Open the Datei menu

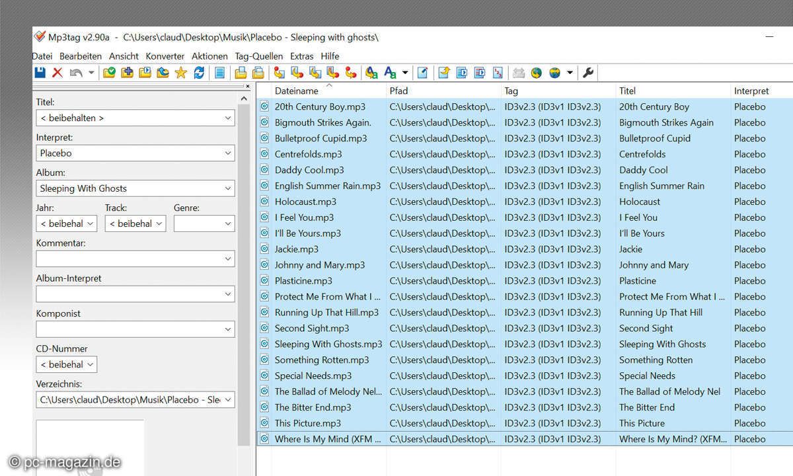pos(42,56)
